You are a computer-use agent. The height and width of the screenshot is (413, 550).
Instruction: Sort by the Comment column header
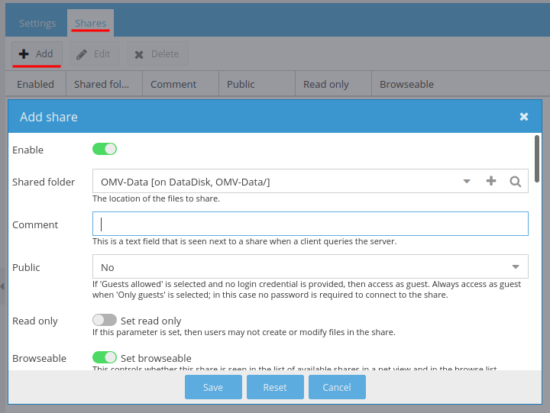pyautogui.click(x=180, y=84)
